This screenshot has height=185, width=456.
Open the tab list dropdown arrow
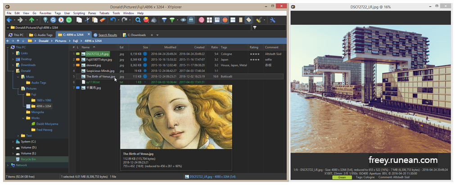point(158,35)
